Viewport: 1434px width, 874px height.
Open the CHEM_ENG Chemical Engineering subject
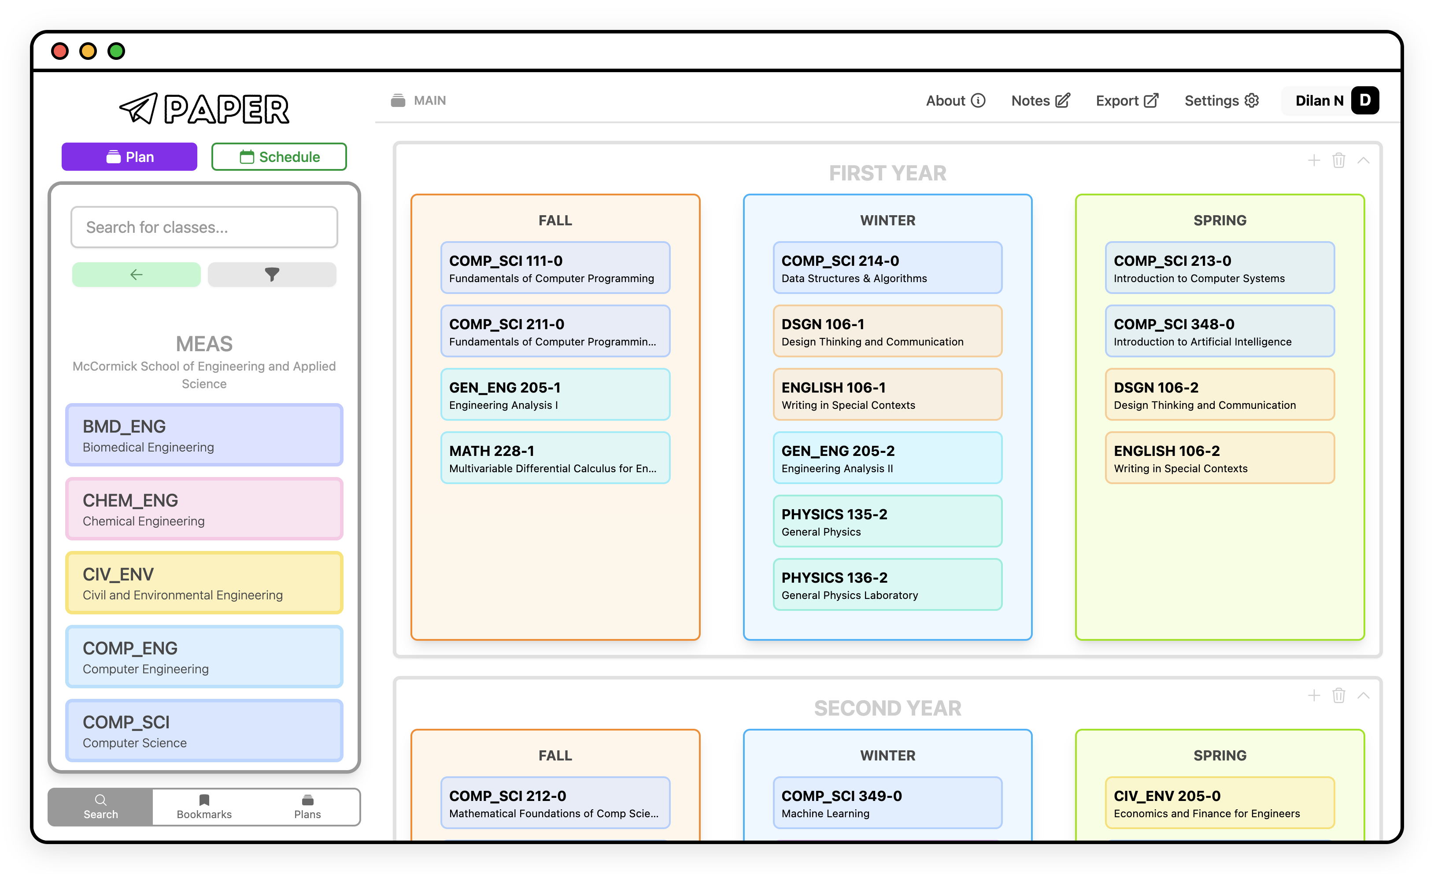point(204,509)
